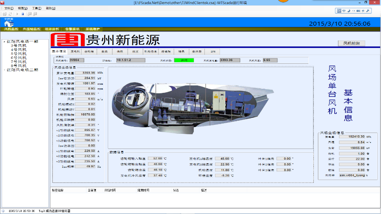Click the 结束时间 column header
Screen dimensions: 381x214
143,190
